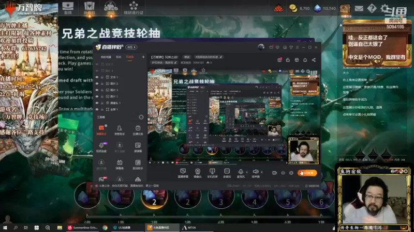Add a phone screen cast source

(212, 173)
